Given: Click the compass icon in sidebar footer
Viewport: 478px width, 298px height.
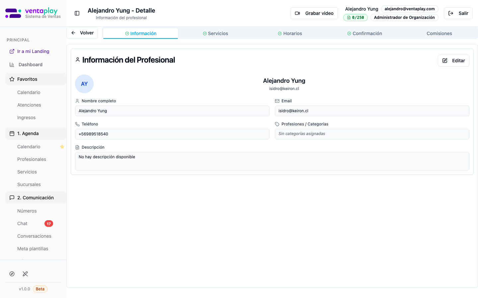Looking at the screenshot, I should (x=12, y=274).
